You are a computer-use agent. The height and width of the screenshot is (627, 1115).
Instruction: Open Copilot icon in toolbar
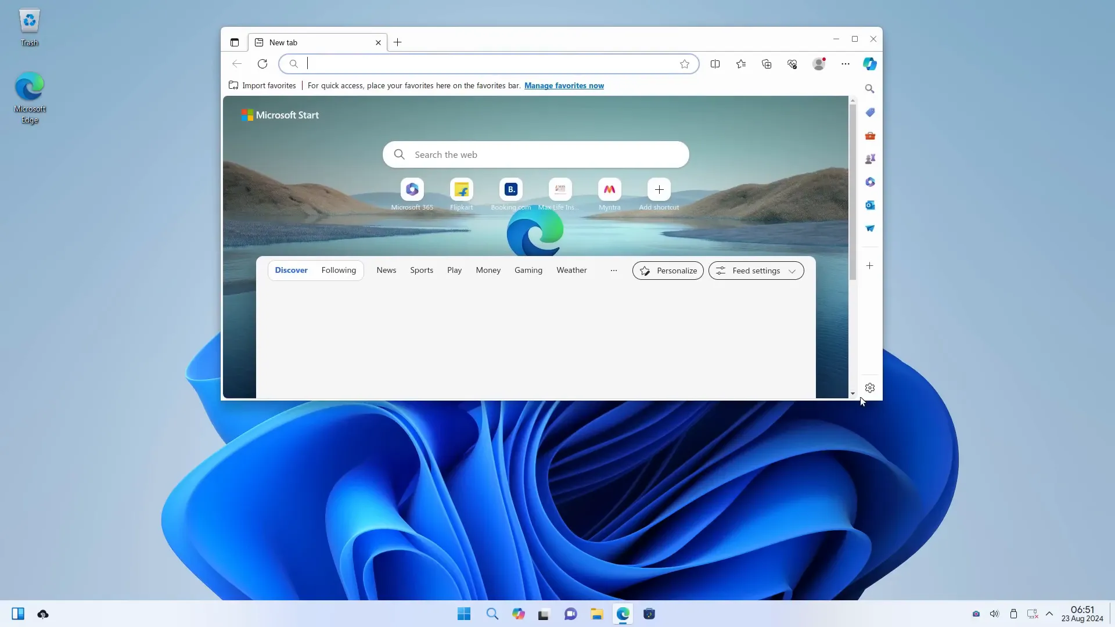pyautogui.click(x=870, y=64)
